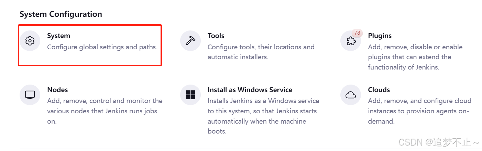Click "Installs Jenkins as a Windows service" text

click(263, 101)
